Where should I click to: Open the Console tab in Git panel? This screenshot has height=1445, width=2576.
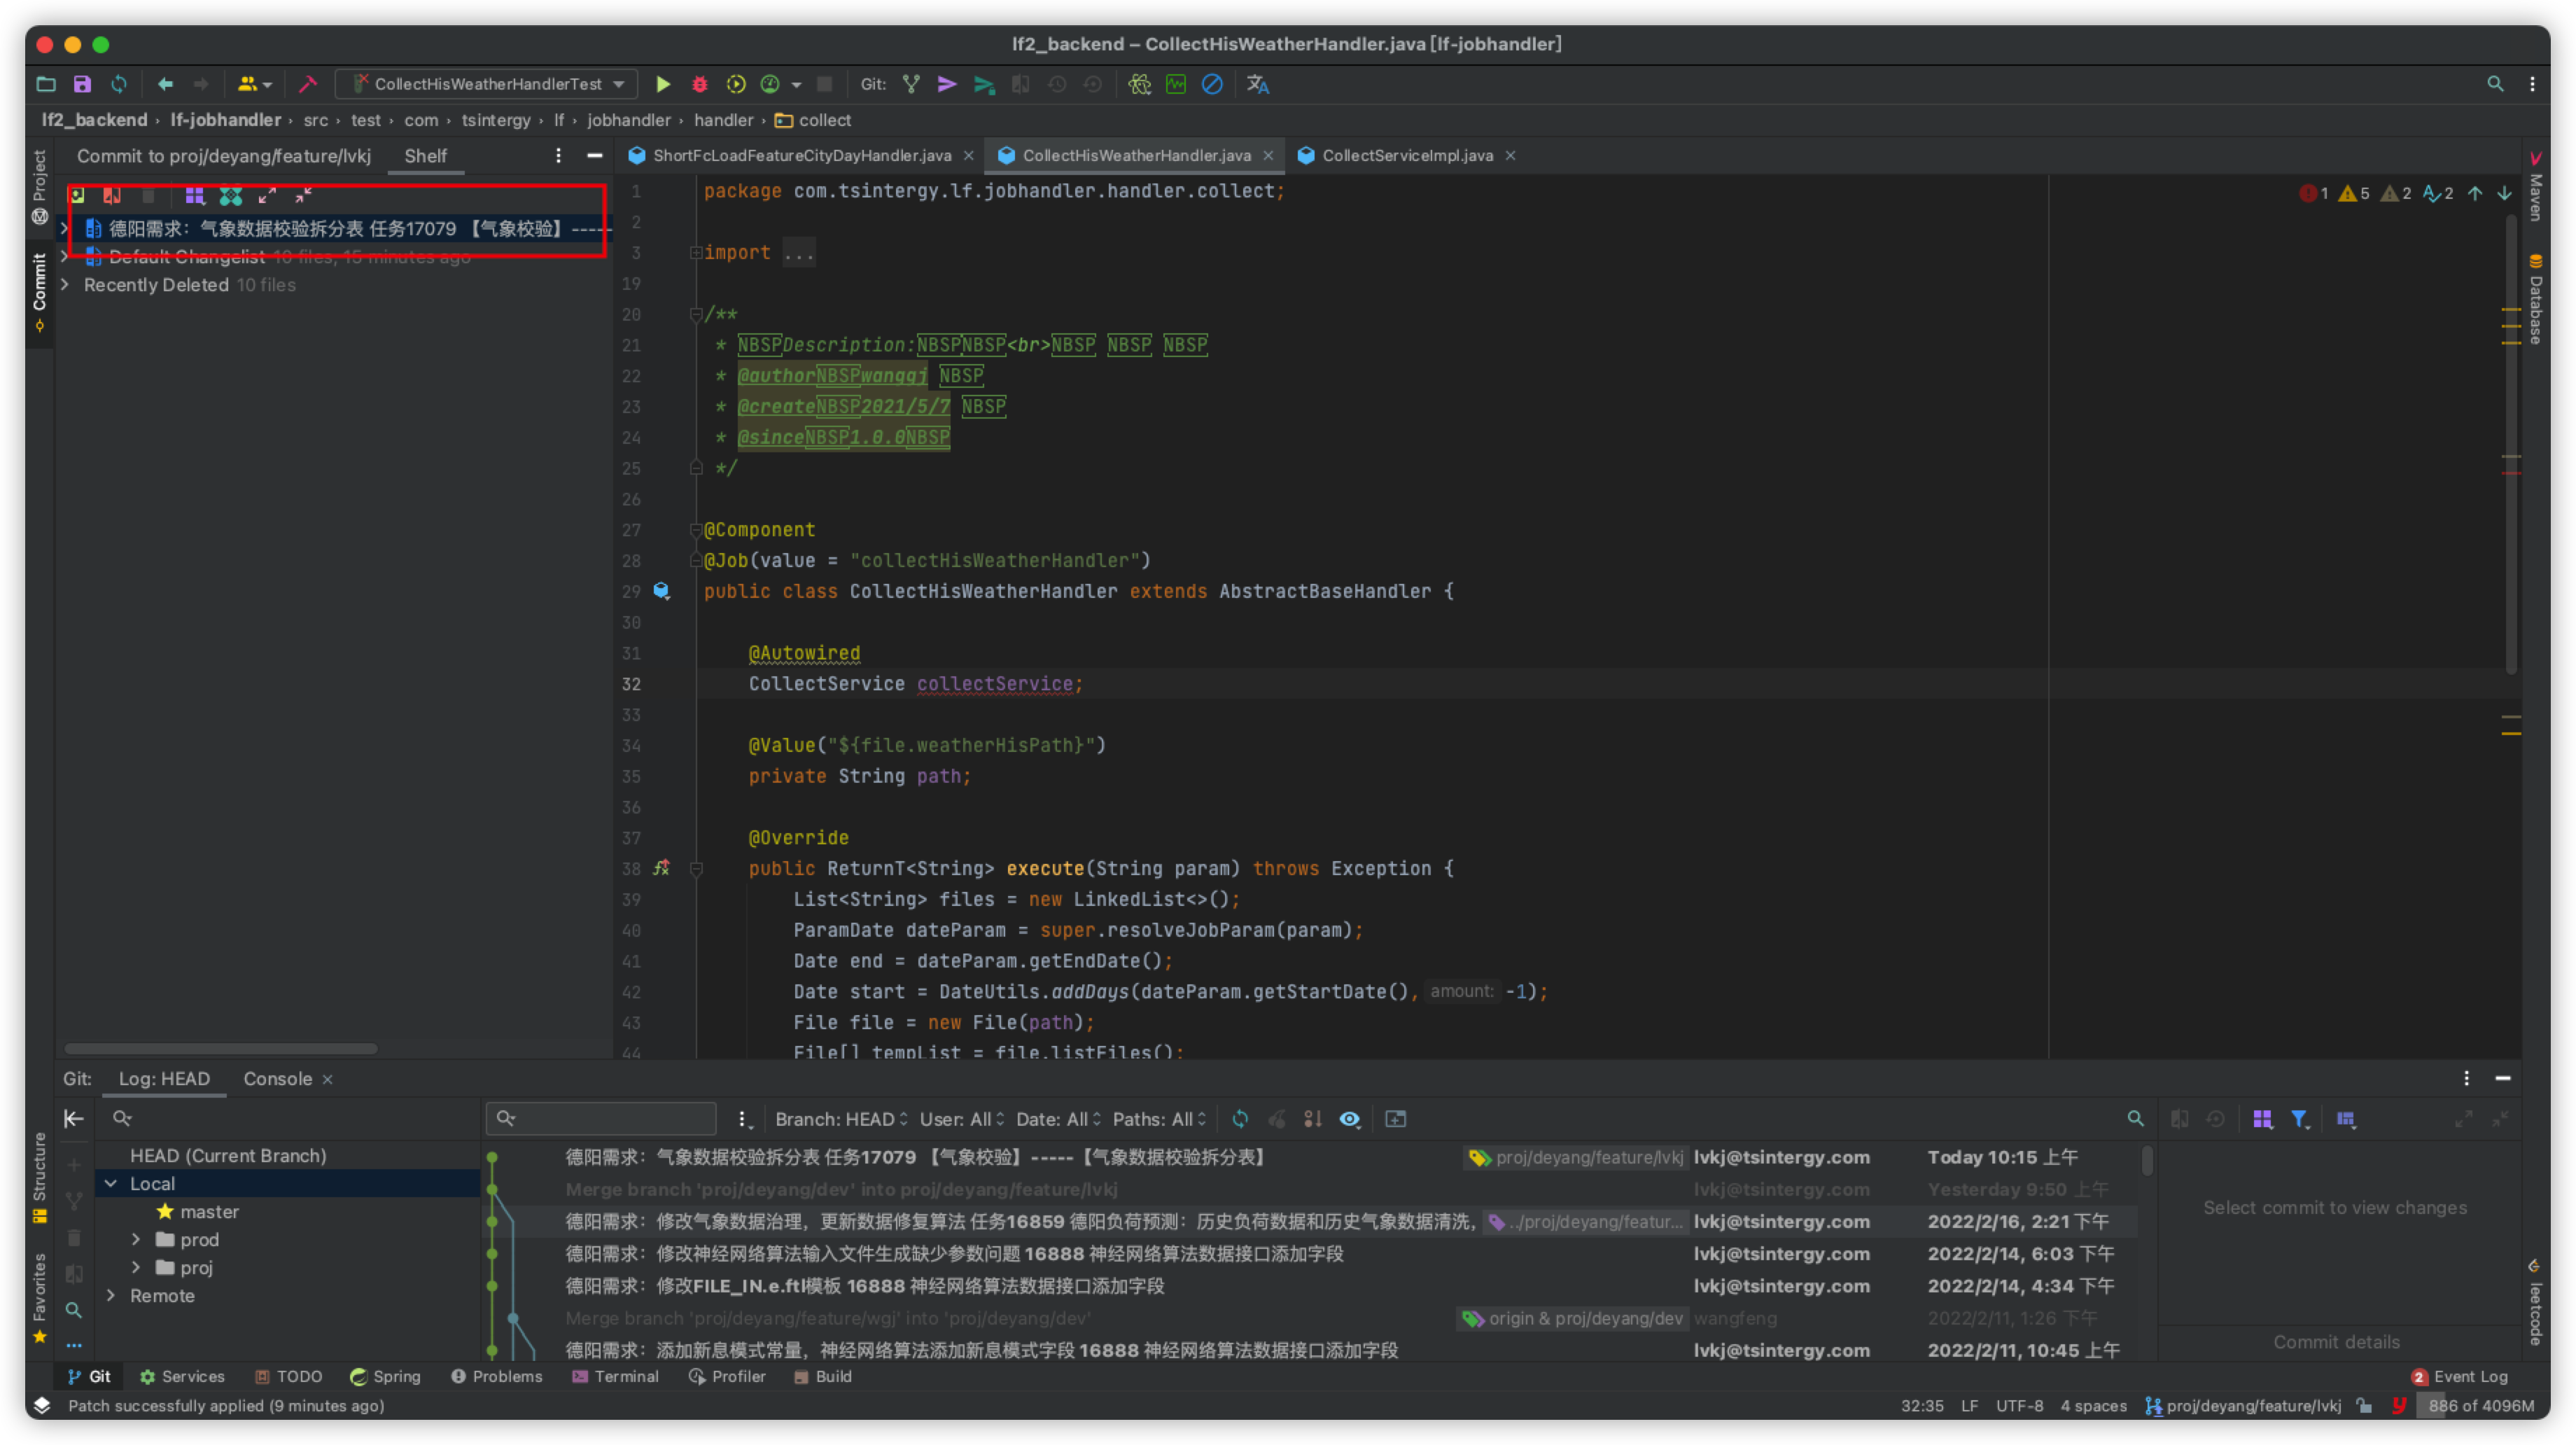[277, 1079]
